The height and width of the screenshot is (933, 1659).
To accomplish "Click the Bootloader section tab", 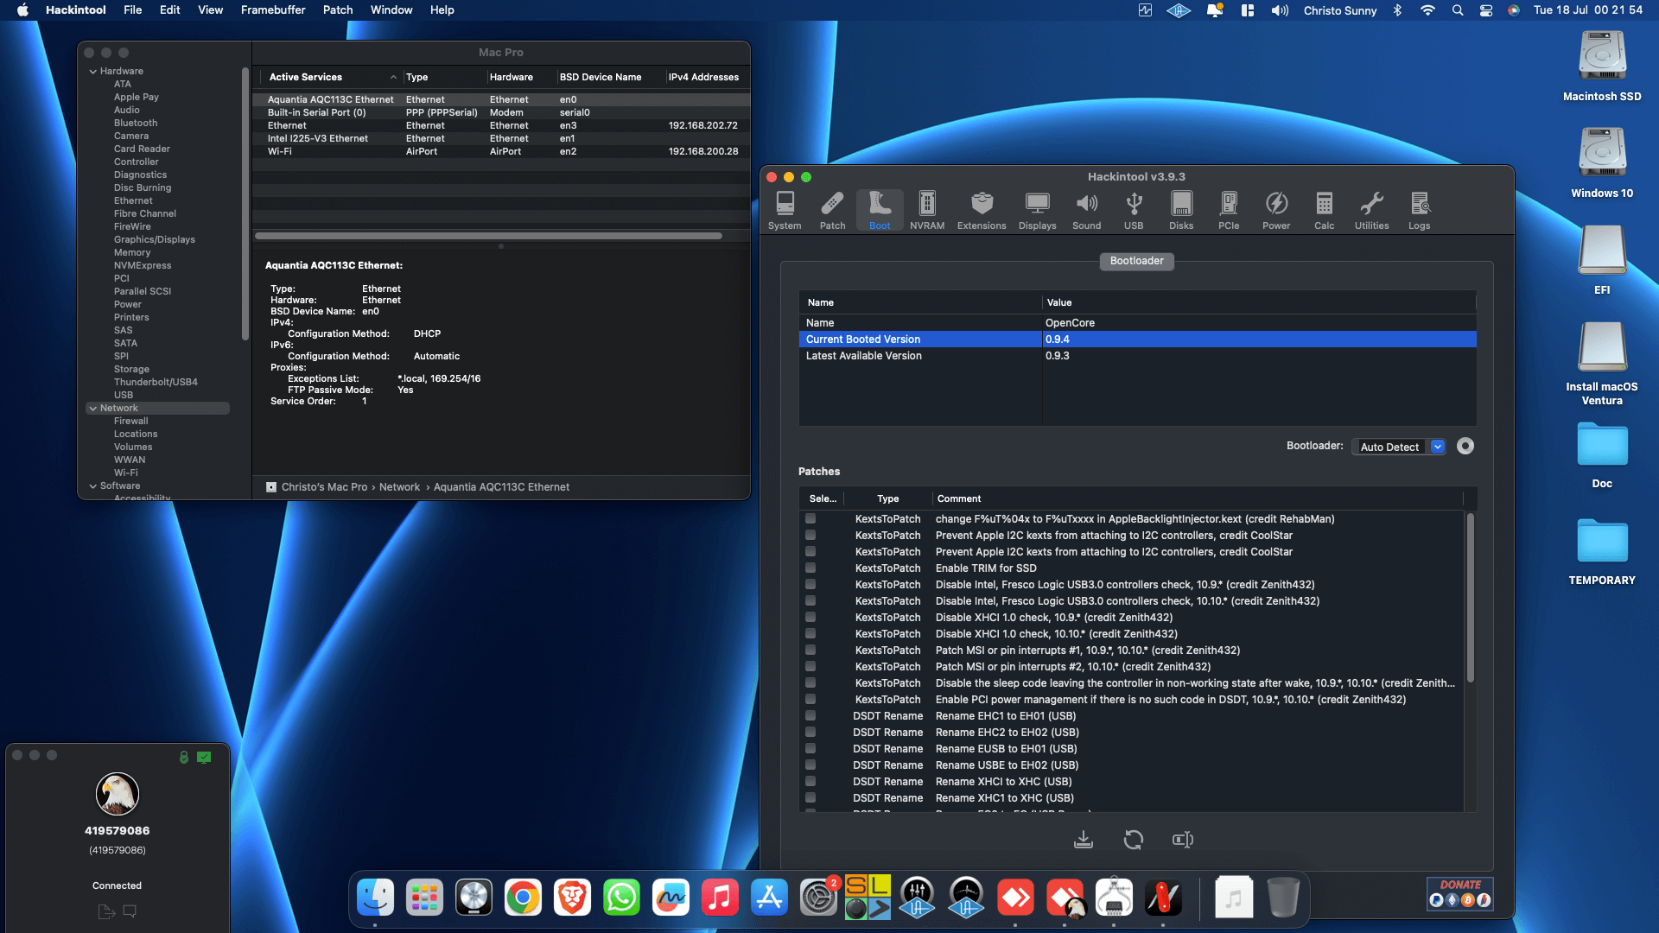I will (1136, 261).
